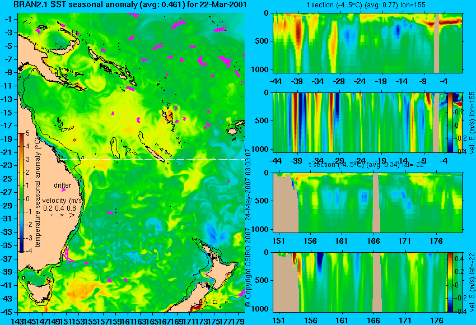
Task: Click the temperature section panel at lat=-22
Action: point(367,203)
